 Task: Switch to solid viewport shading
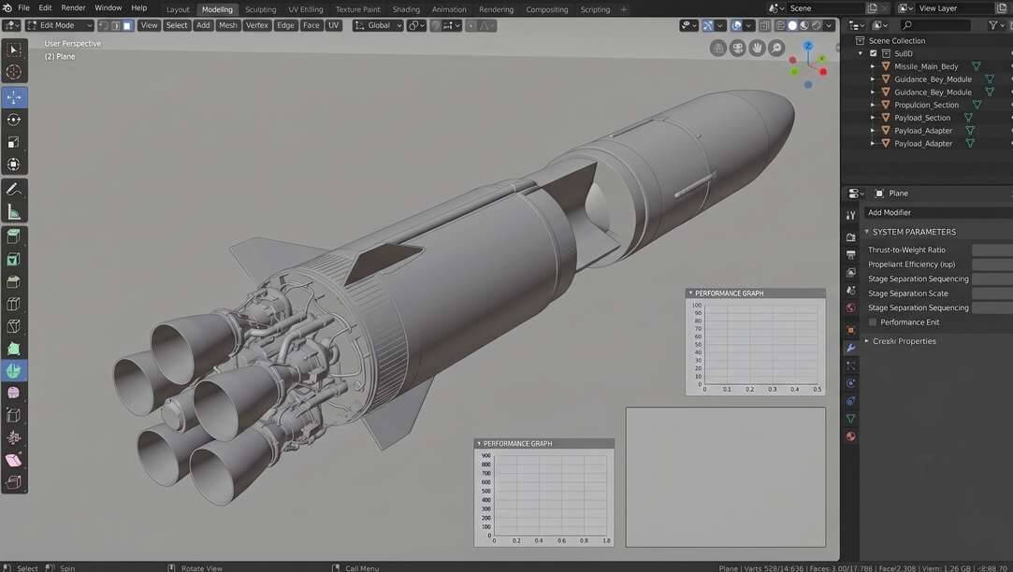[x=792, y=26]
